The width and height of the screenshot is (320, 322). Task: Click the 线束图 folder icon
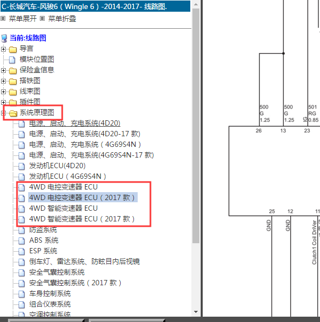(13, 92)
